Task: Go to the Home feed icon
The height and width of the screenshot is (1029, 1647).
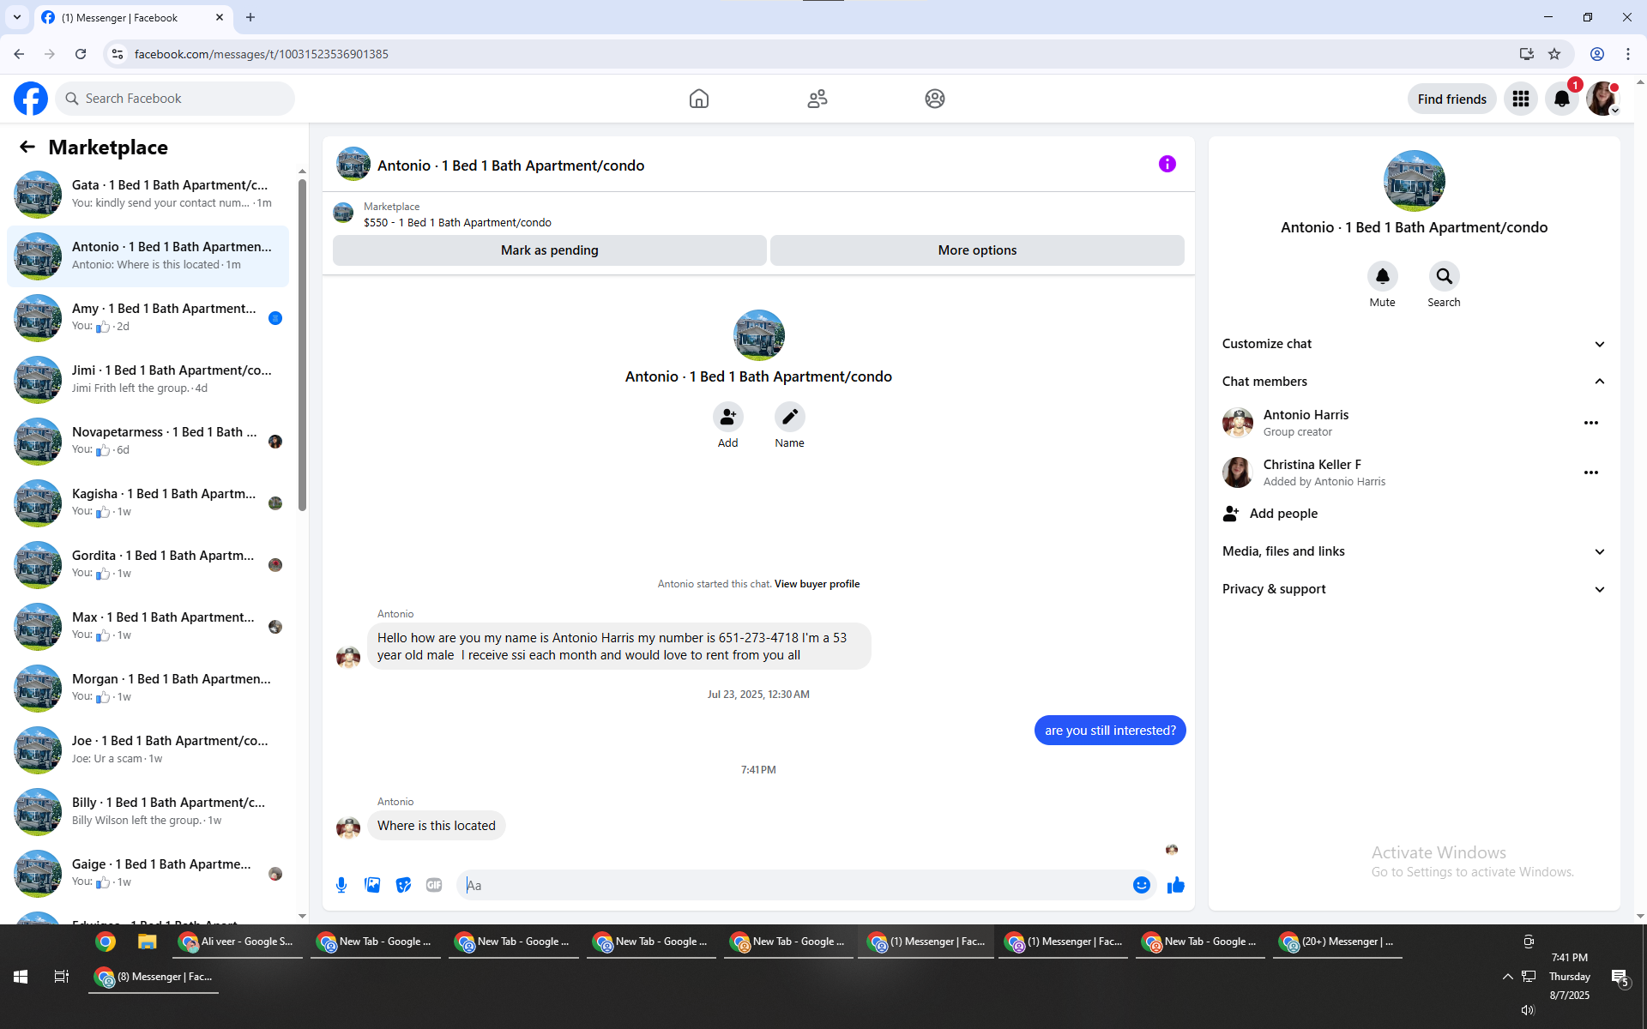Action: 699,99
